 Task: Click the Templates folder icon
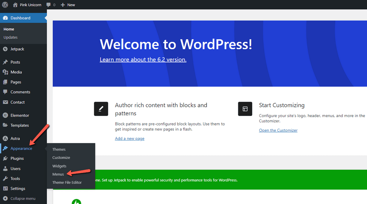pos(5,125)
